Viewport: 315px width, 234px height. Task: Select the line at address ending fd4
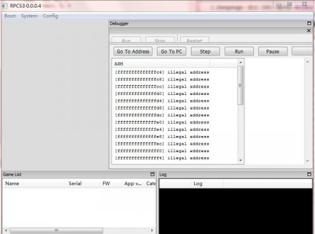[x=162, y=101]
